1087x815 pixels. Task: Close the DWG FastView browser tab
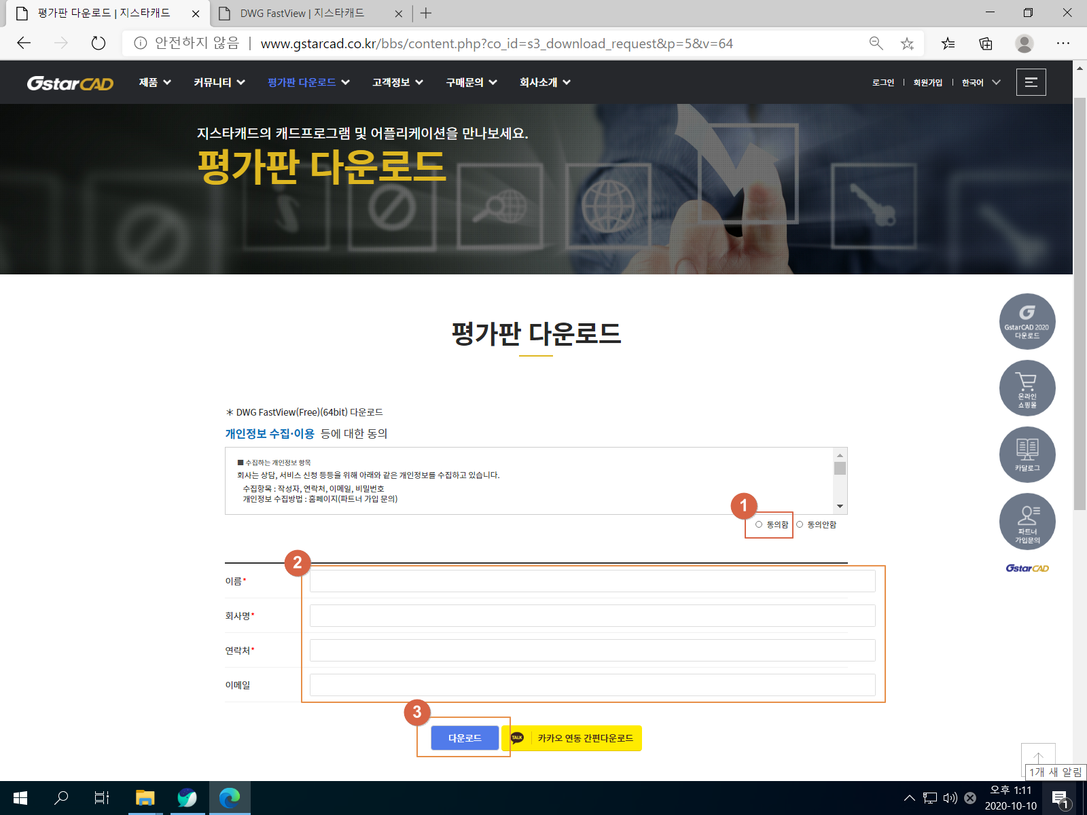[399, 13]
